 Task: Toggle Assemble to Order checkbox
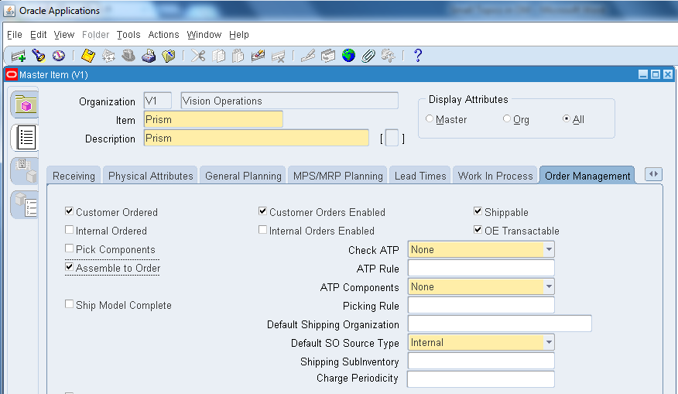coord(69,267)
